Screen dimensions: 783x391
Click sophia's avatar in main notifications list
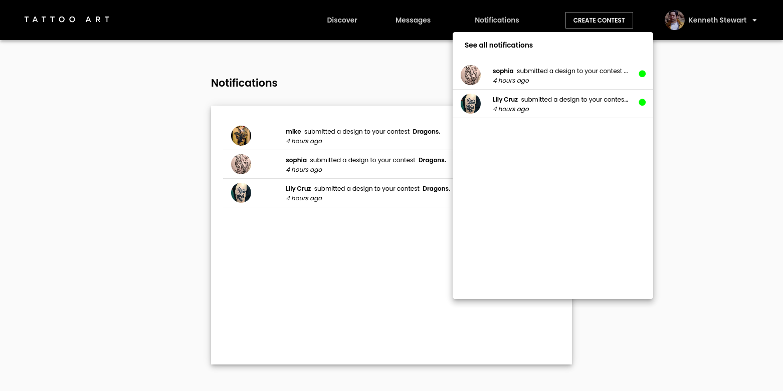[x=241, y=164]
